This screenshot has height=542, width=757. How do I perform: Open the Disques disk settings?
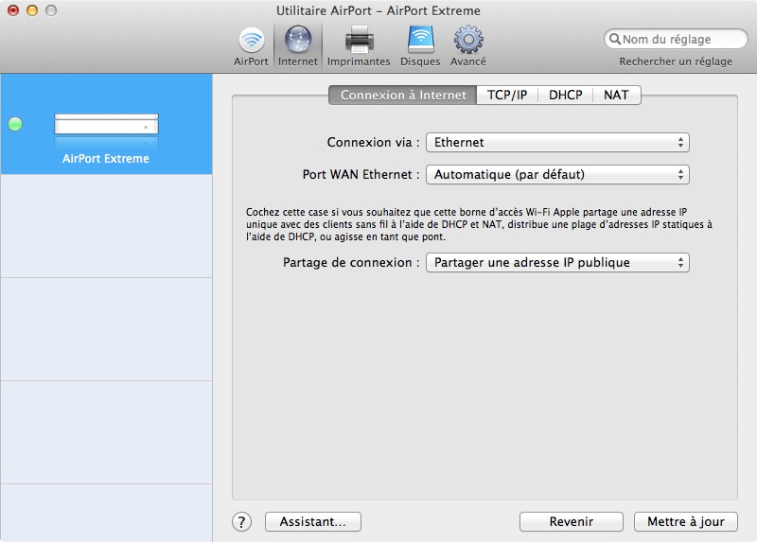click(x=420, y=45)
